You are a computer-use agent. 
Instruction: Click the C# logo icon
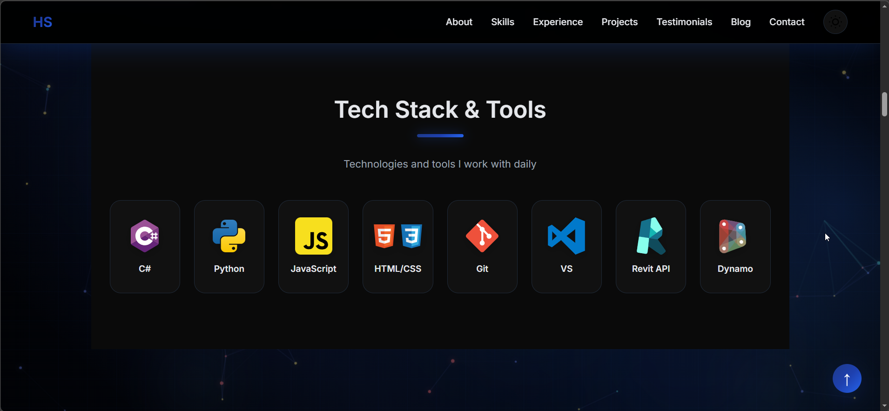[x=145, y=236]
